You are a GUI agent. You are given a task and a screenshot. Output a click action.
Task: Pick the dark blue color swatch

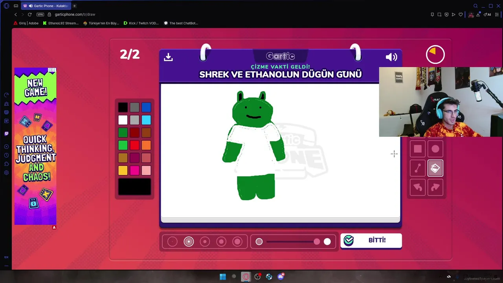(x=146, y=107)
